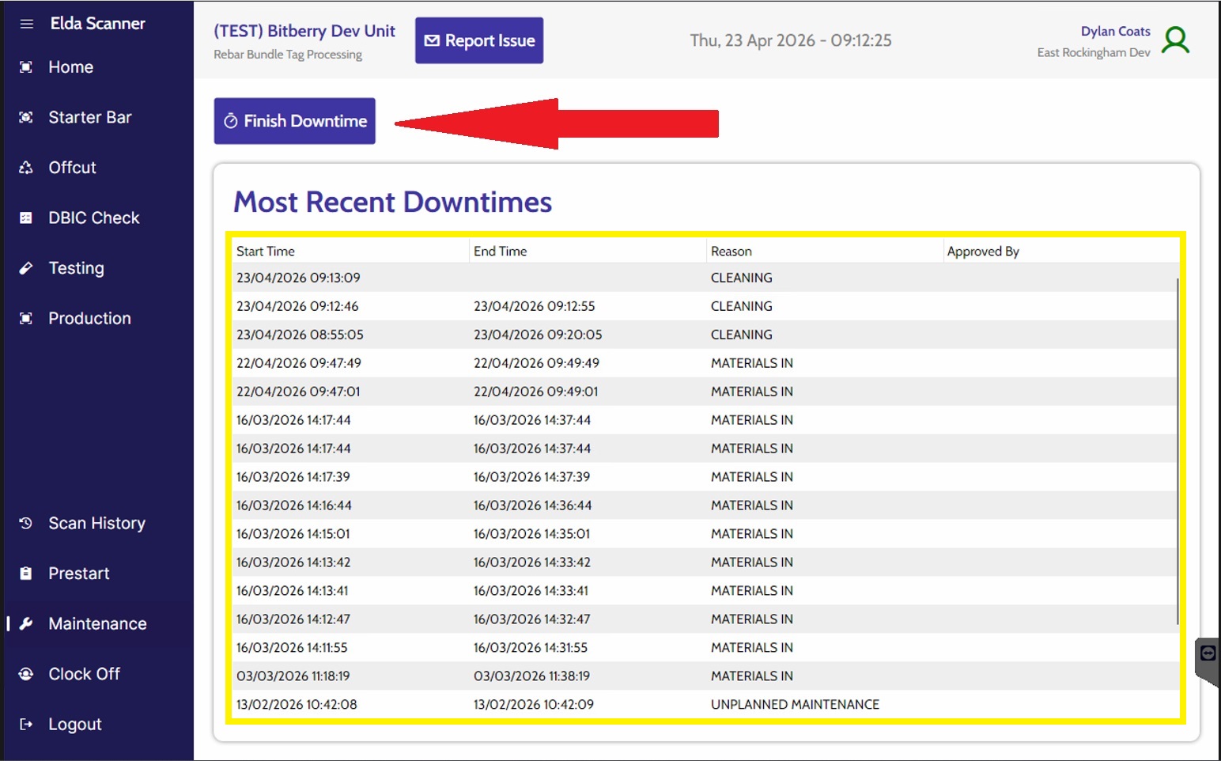Image resolution: width=1221 pixels, height=761 pixels.
Task: Click the Most Recent Downtimes heading
Action: pyautogui.click(x=393, y=202)
